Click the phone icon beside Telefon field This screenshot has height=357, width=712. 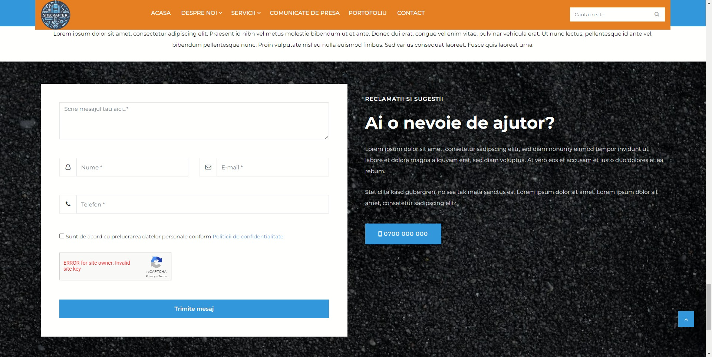(68, 204)
